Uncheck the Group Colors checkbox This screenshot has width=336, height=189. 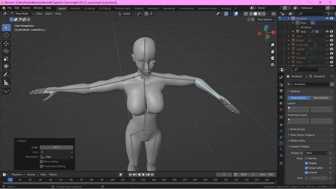coord(306,168)
